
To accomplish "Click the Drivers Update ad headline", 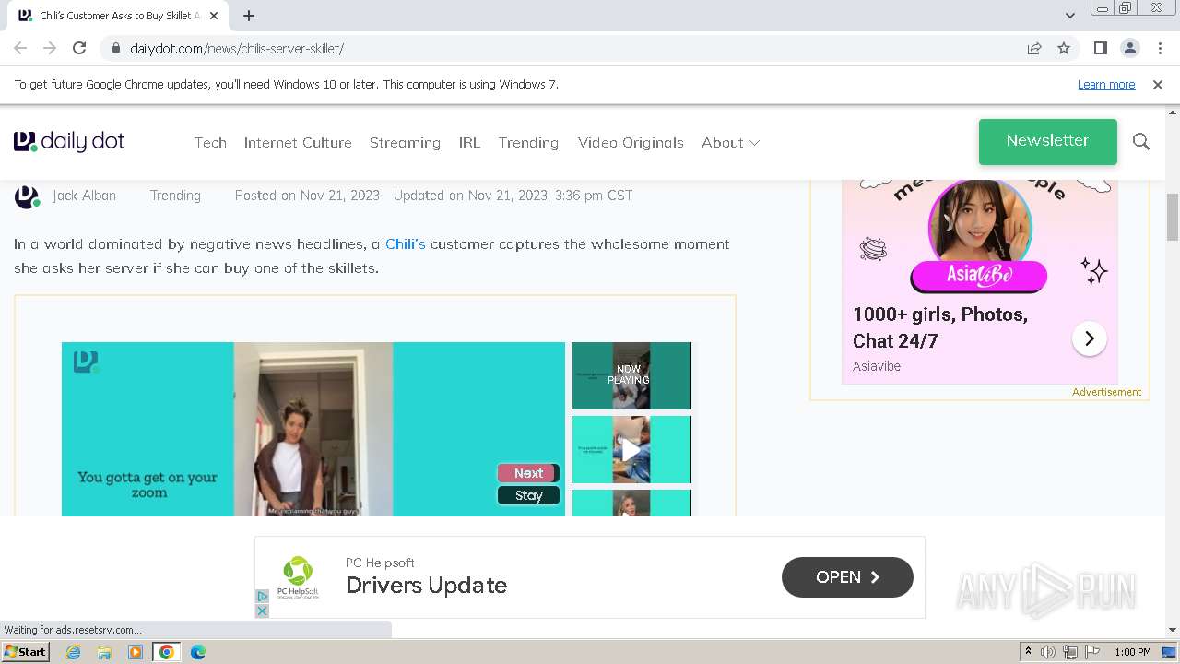I will coord(426,586).
